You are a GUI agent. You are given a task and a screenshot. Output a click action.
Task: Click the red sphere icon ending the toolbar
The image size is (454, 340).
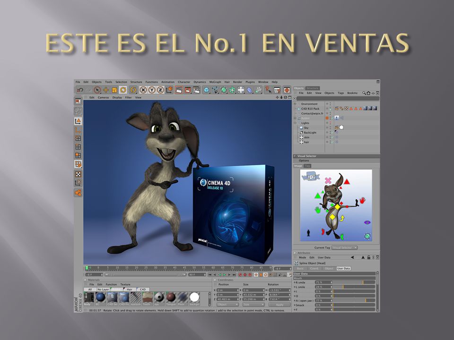[287, 90]
